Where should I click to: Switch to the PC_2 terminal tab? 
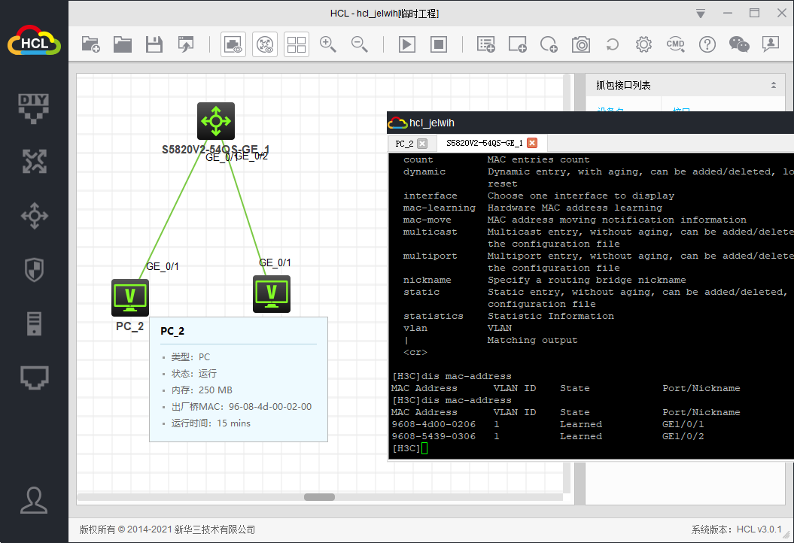404,143
